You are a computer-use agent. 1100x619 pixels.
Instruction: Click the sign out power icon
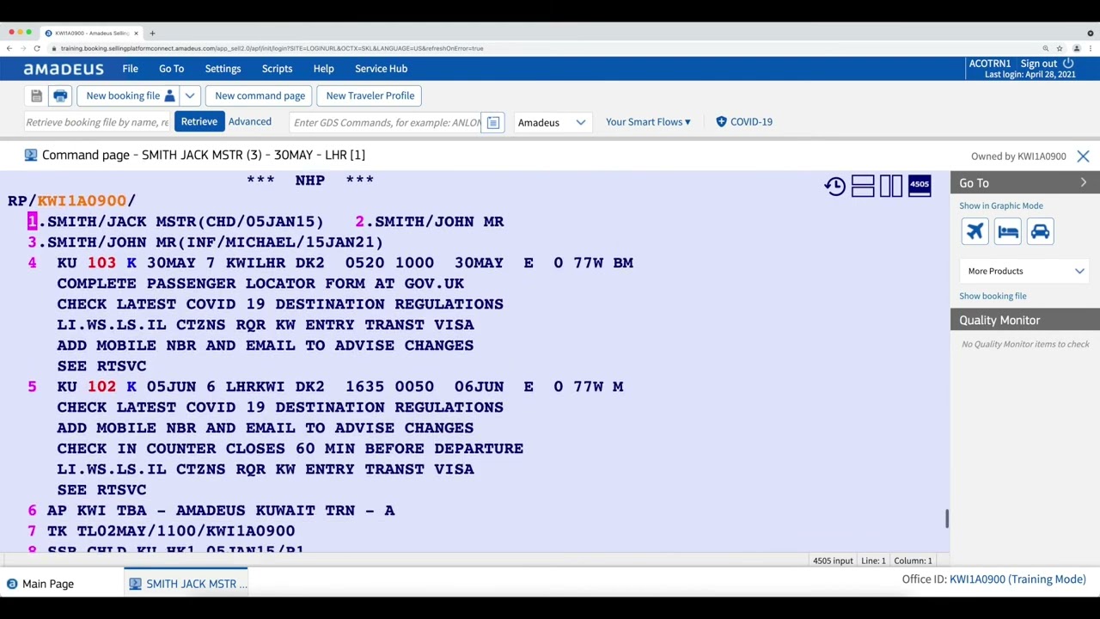coord(1068,64)
